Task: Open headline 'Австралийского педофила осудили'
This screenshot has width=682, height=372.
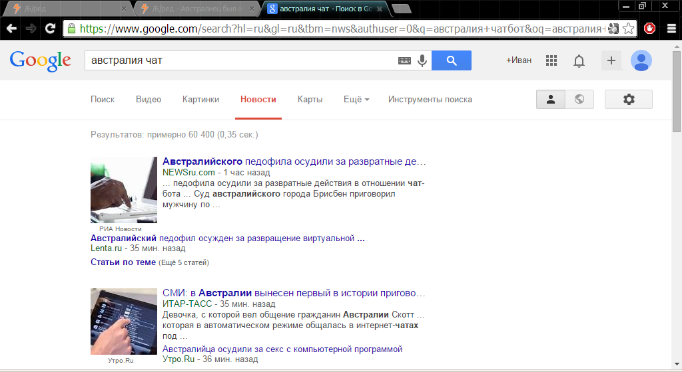Action: 294,161
